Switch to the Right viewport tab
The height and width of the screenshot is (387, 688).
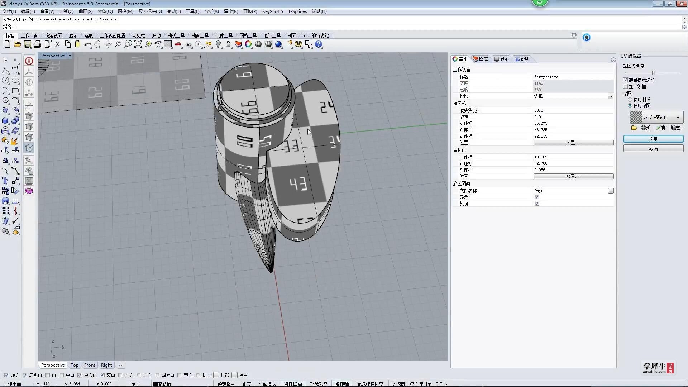click(106, 365)
